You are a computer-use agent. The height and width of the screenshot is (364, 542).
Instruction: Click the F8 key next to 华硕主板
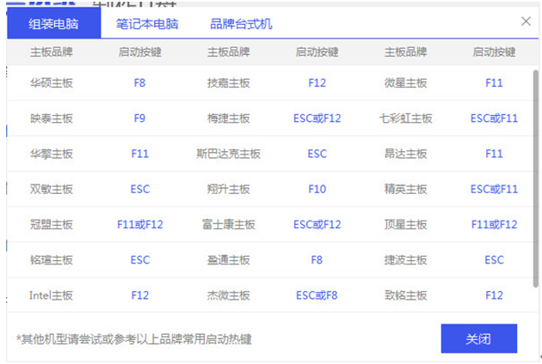point(139,83)
